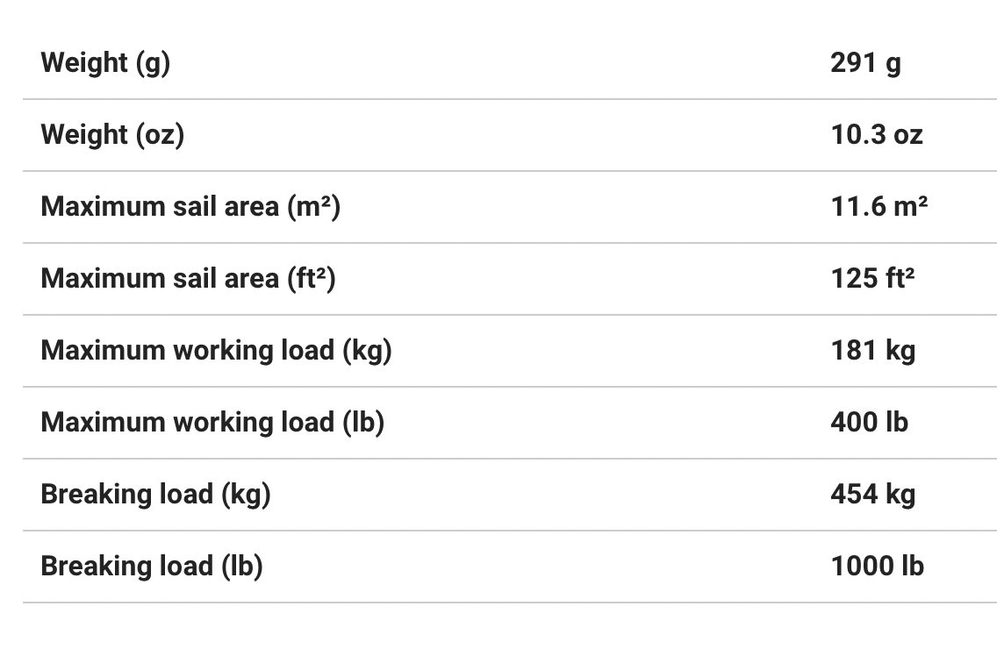Select the 10.3 oz value
Image resolution: width=997 pixels, height=649 pixels.
pos(877,135)
